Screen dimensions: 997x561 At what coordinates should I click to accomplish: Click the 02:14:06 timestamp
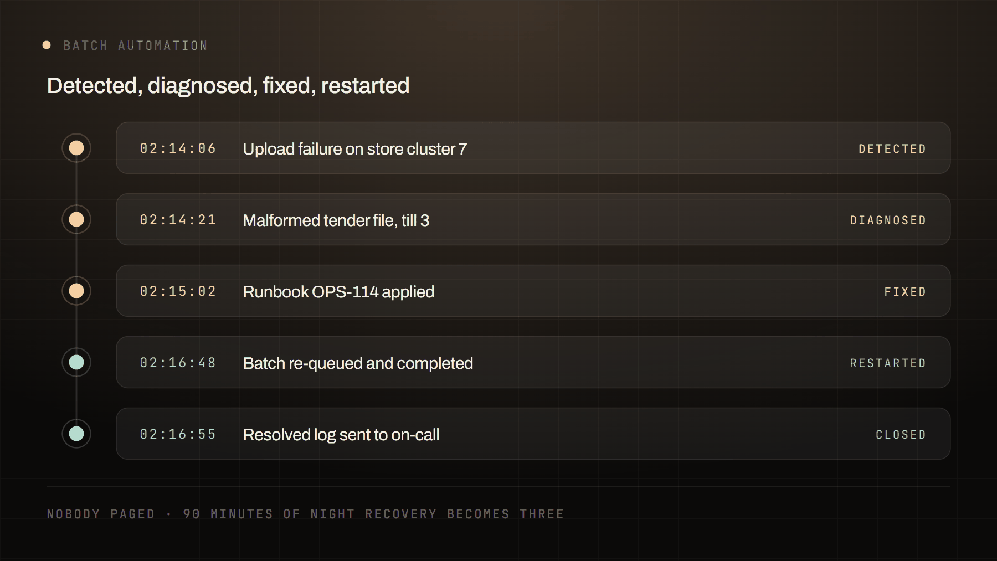[x=178, y=148]
